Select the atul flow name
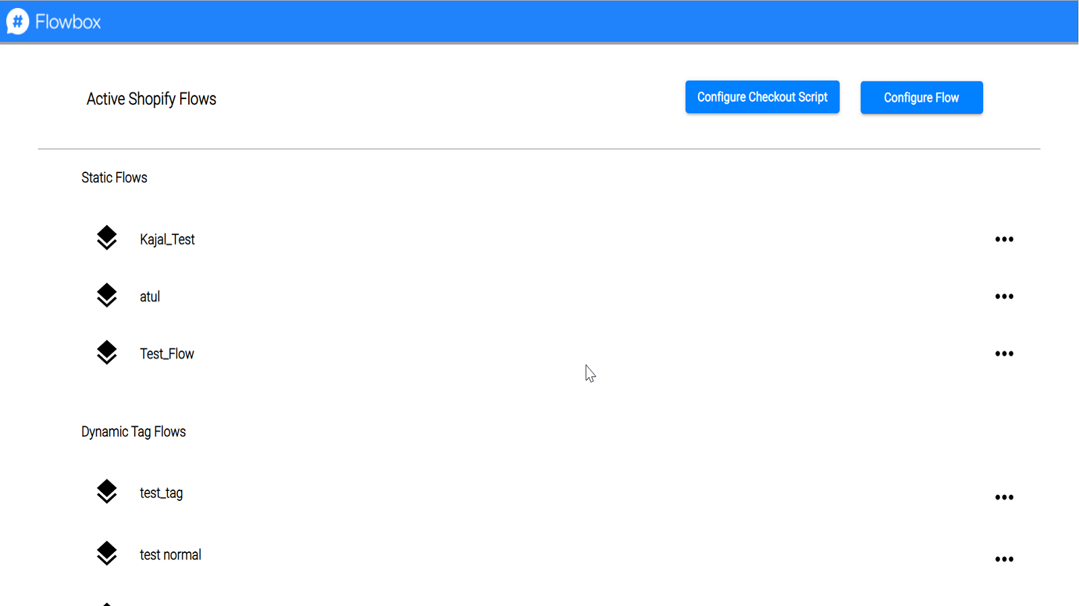The width and height of the screenshot is (1079, 606). tap(150, 297)
